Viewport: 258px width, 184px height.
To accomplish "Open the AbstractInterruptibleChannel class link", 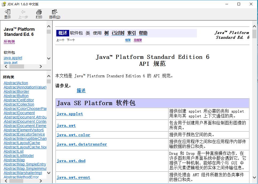I will 25,139.
